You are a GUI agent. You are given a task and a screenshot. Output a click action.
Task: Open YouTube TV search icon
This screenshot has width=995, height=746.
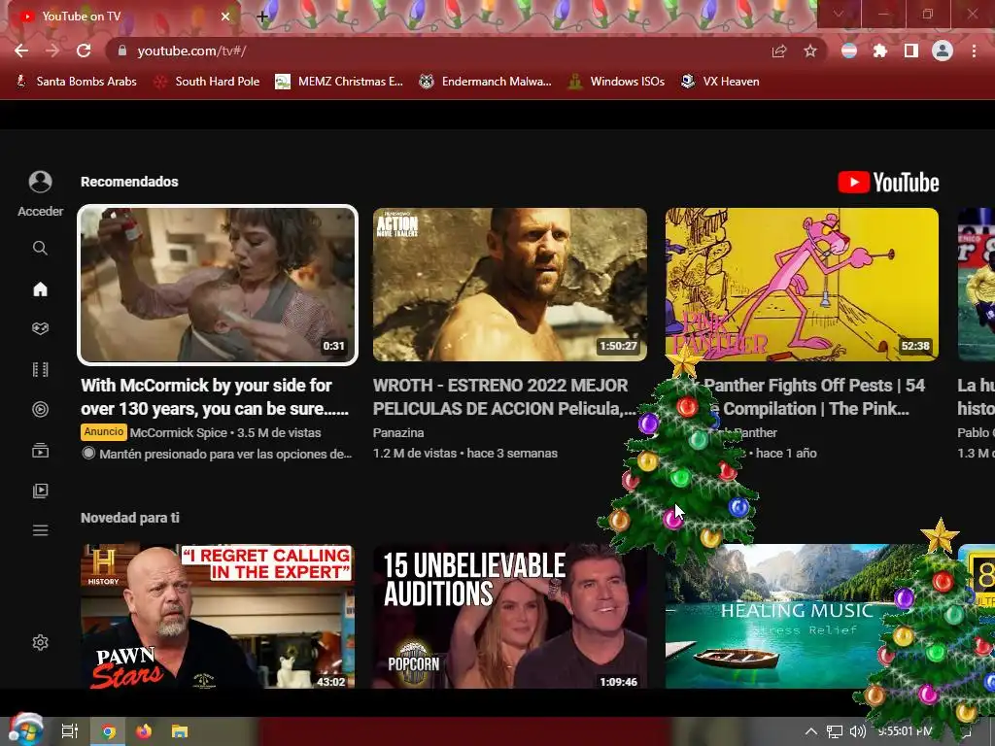point(40,248)
